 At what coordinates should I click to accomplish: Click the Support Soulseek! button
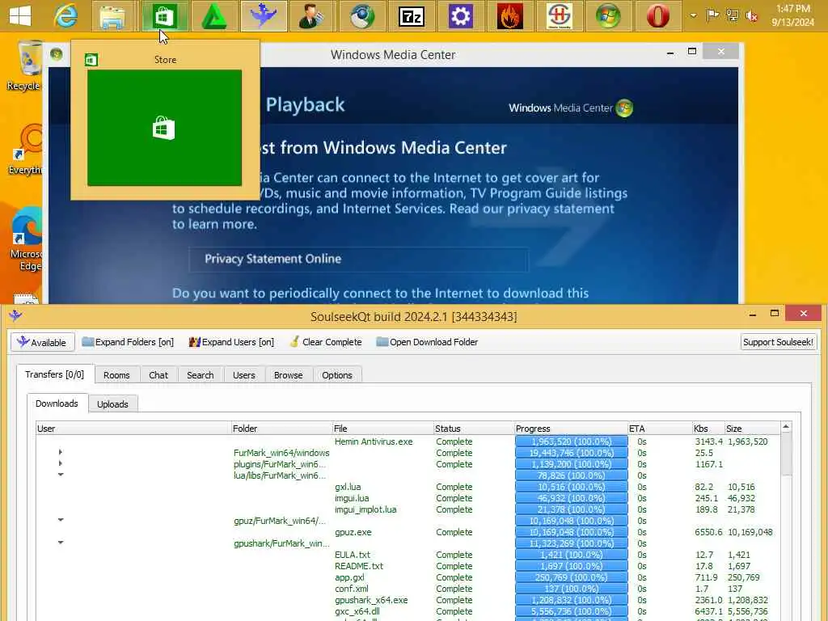(779, 342)
